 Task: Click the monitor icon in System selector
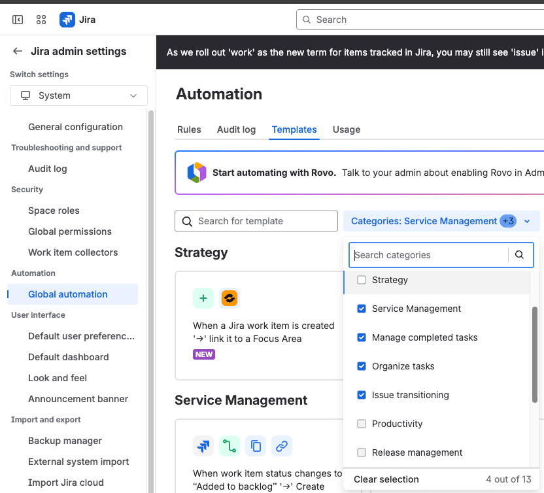tap(25, 95)
